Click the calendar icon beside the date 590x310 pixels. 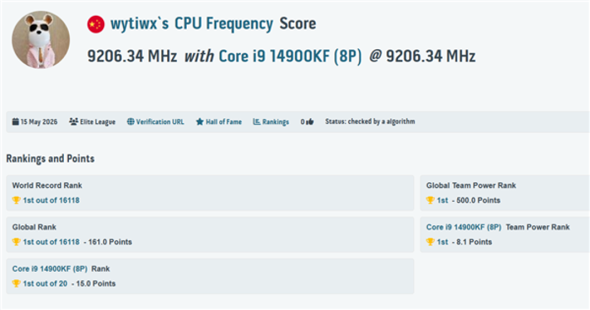[x=15, y=122]
